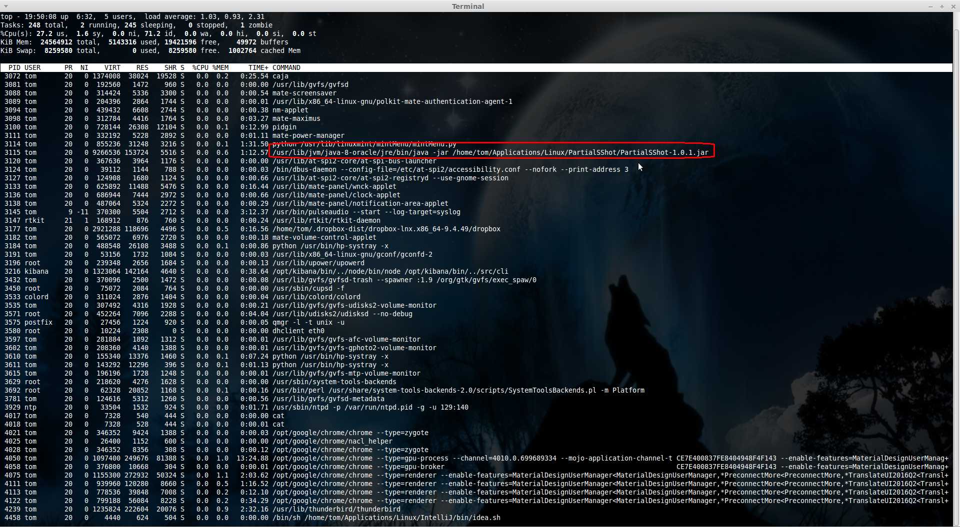Viewport: 960px width, 527px height.
Task: Click the pulseaudio --start command
Action: pos(366,212)
